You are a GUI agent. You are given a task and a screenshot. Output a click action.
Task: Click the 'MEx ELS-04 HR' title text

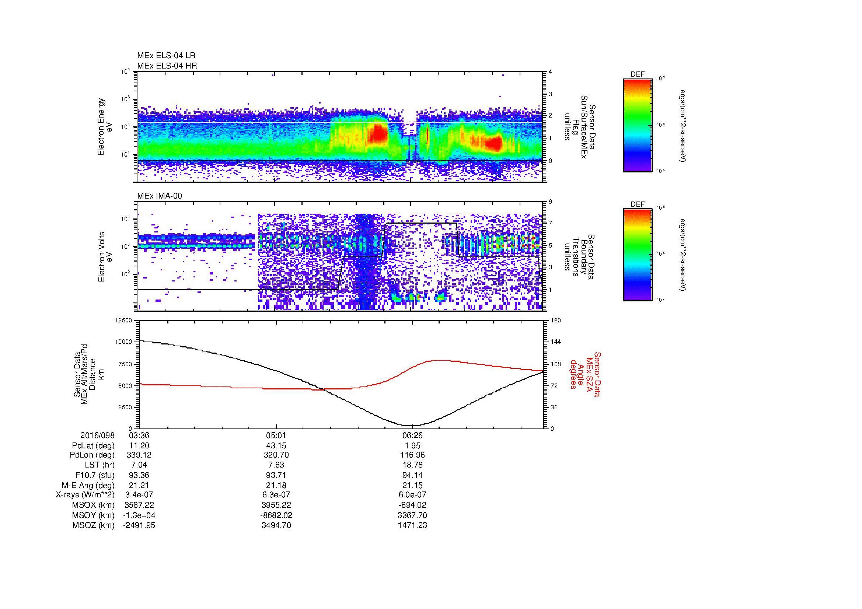pyautogui.click(x=167, y=66)
